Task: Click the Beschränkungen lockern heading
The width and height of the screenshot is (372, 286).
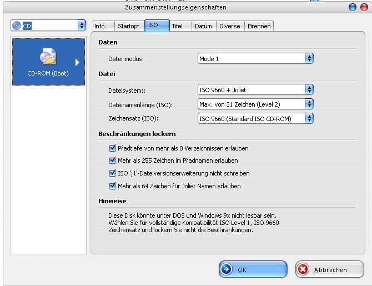Action: click(137, 134)
